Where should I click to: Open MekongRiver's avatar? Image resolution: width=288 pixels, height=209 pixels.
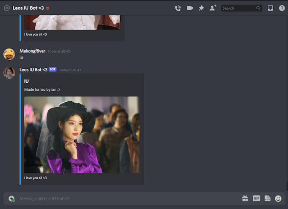(9, 54)
